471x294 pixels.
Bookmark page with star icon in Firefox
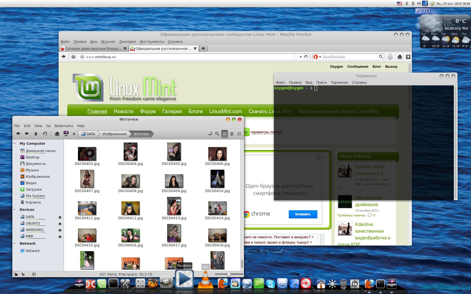(x=295, y=57)
